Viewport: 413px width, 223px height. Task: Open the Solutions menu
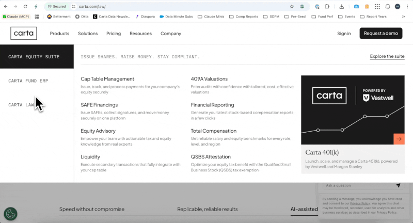(88, 34)
